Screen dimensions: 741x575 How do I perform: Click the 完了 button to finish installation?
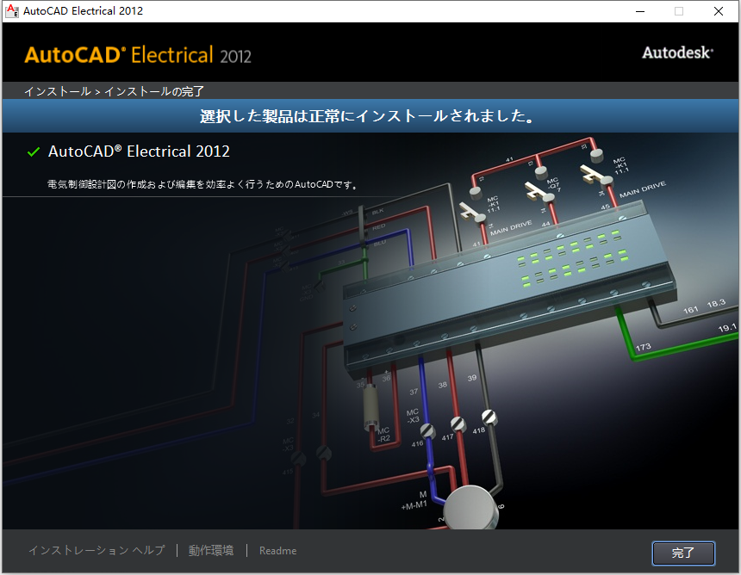683,553
